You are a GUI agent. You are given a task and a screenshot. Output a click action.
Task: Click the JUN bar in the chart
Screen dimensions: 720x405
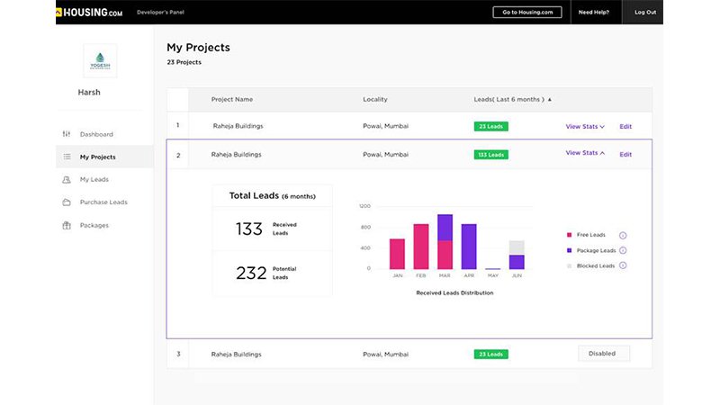point(517,255)
